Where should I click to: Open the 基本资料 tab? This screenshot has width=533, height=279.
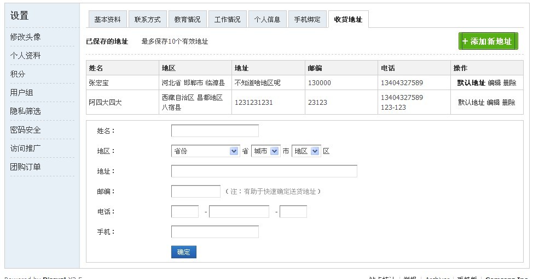click(x=107, y=19)
